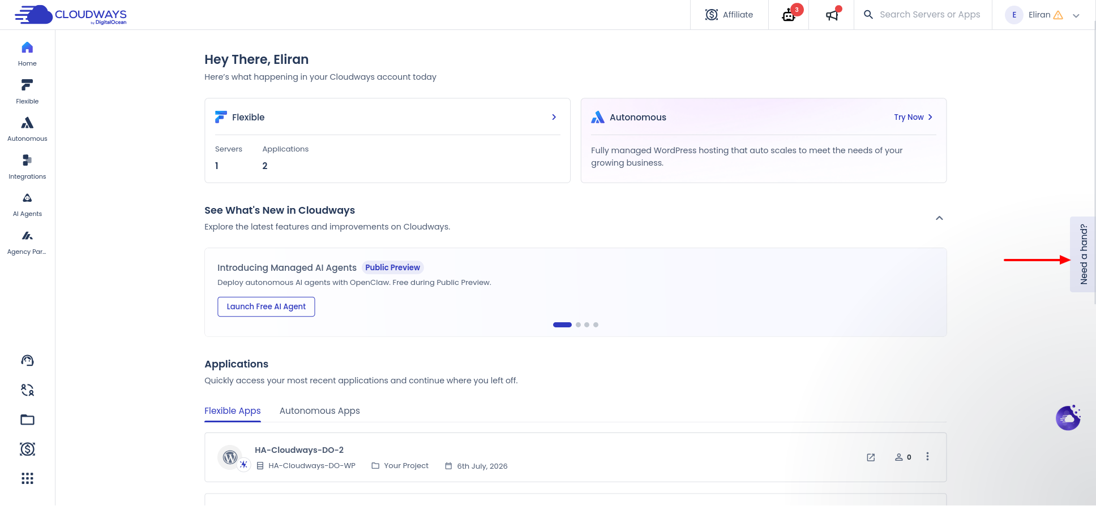The height and width of the screenshot is (506, 1096).
Task: Click the Applications count value
Action: tap(265, 166)
